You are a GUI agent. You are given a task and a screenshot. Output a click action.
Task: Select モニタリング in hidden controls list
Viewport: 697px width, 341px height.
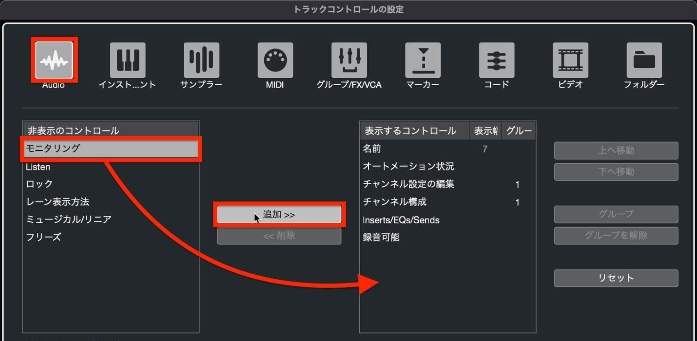pyautogui.click(x=111, y=149)
